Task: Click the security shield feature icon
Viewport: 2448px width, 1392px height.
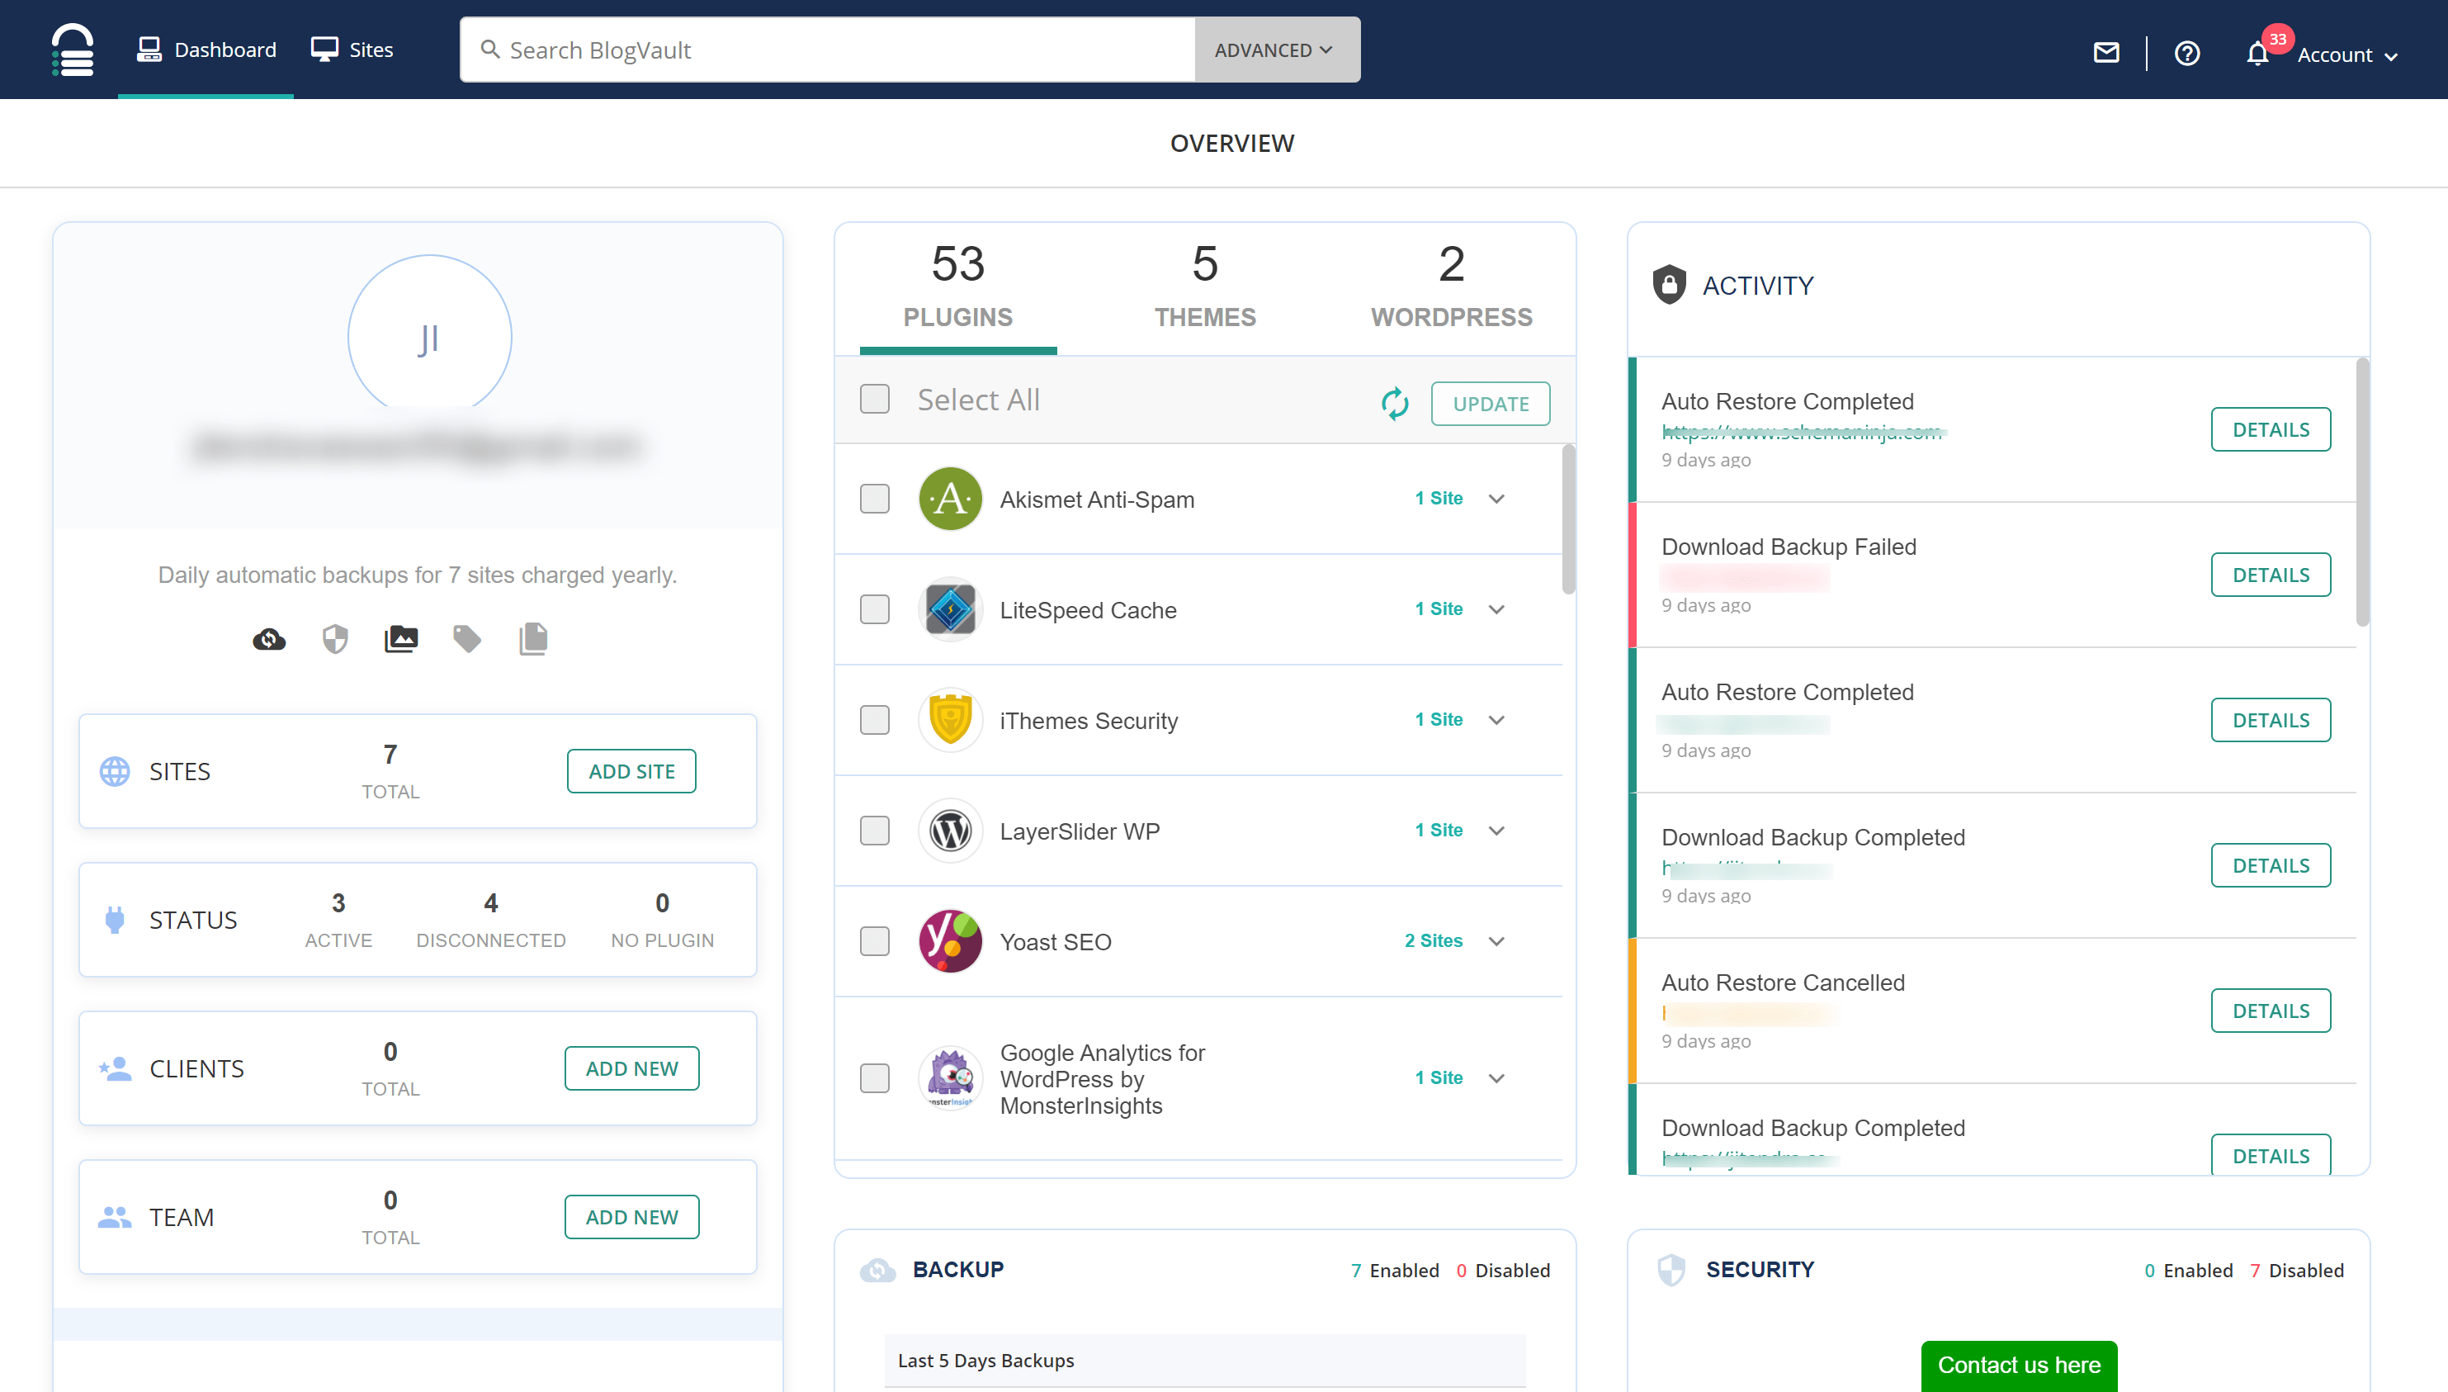Action: [334, 639]
